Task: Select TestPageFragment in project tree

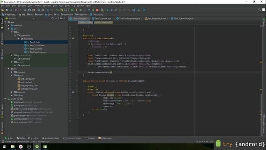Action: click(x=38, y=52)
